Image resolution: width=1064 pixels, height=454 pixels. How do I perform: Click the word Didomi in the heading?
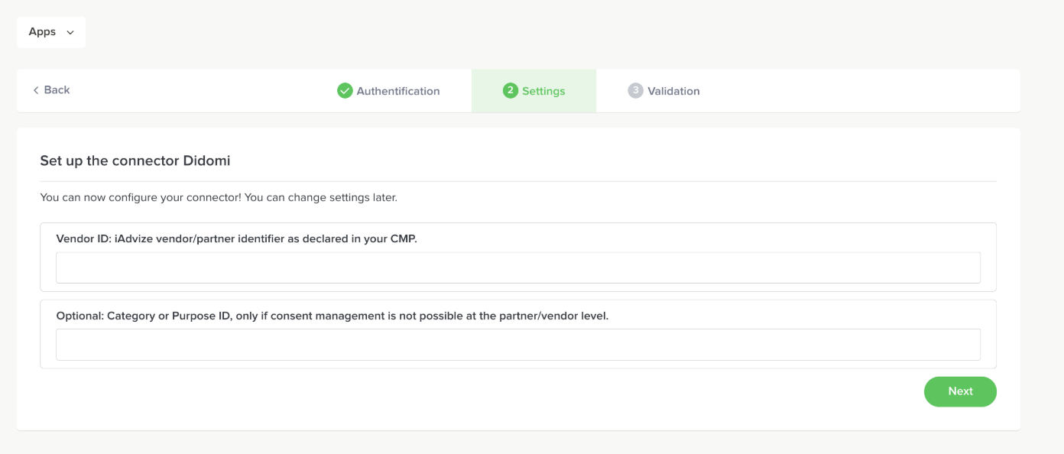[206, 161]
